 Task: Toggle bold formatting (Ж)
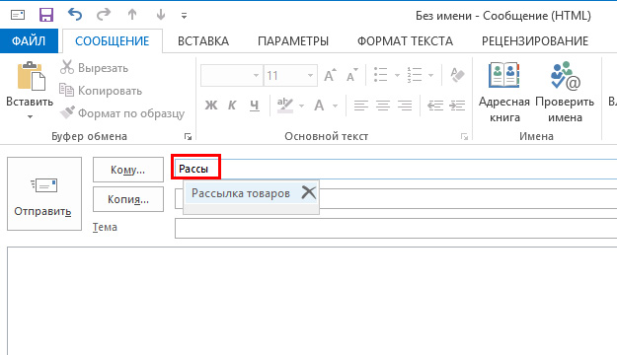[x=211, y=105]
